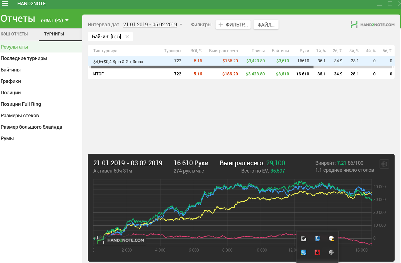Open the red star tray icon
This screenshot has width=401, height=263.
point(317,252)
